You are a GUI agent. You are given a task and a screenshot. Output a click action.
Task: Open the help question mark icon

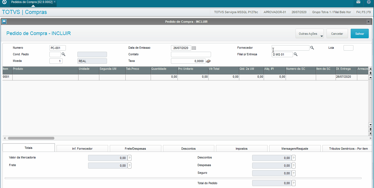click(x=369, y=2)
